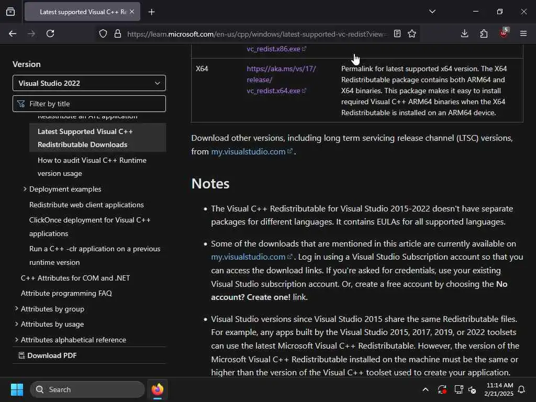Open the network display tray icon

459,389
